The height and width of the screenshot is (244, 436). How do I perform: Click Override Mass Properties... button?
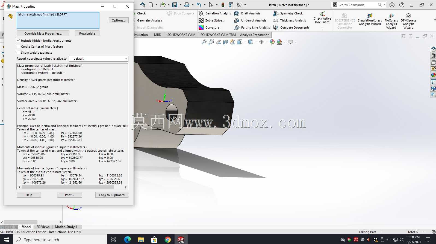(x=43, y=33)
